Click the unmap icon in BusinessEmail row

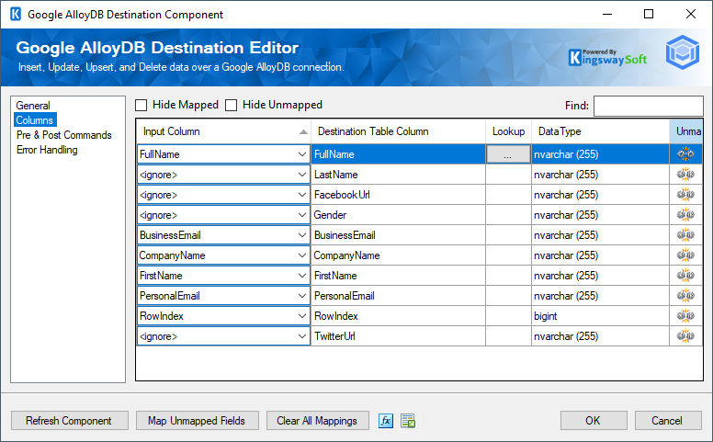point(685,235)
